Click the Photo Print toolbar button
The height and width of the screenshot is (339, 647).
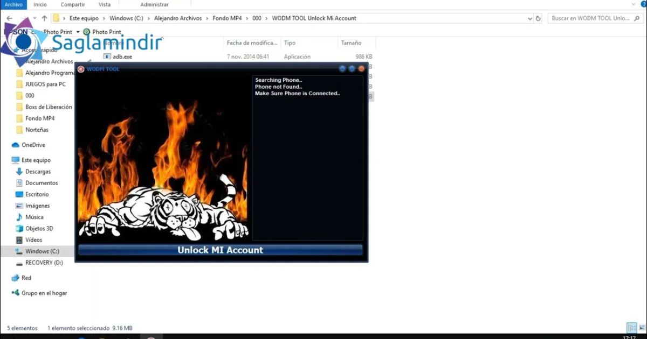tap(102, 32)
